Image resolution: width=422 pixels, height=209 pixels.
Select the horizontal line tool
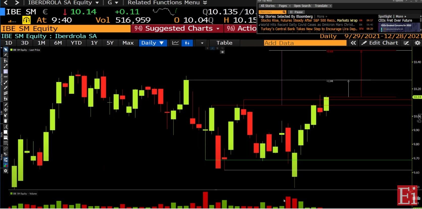coord(6,77)
